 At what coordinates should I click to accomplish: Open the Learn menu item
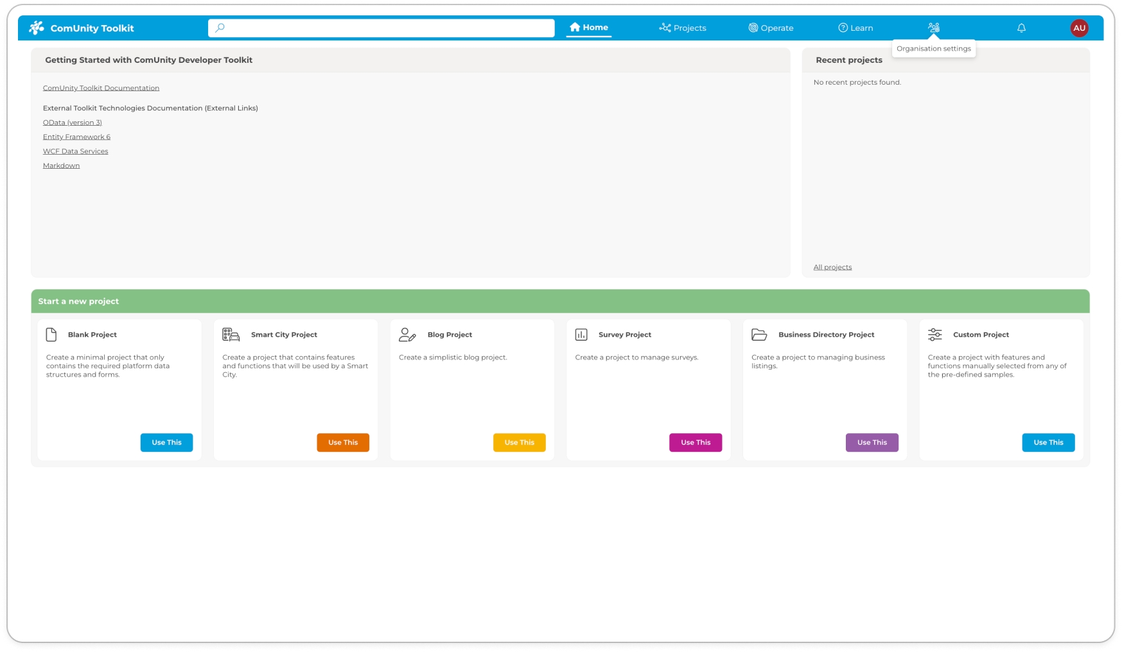(x=855, y=28)
